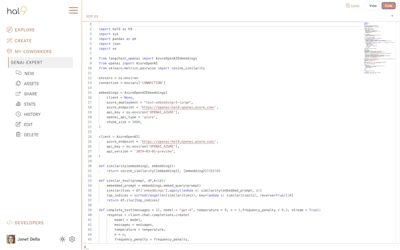
Task: Switch to Code mode
Action: pos(388,6)
